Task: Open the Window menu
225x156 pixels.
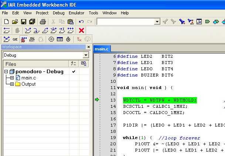Action: pos(109,13)
